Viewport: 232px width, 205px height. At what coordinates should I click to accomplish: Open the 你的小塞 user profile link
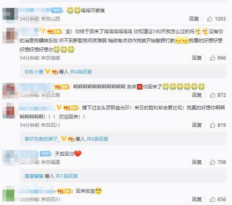(x=34, y=72)
